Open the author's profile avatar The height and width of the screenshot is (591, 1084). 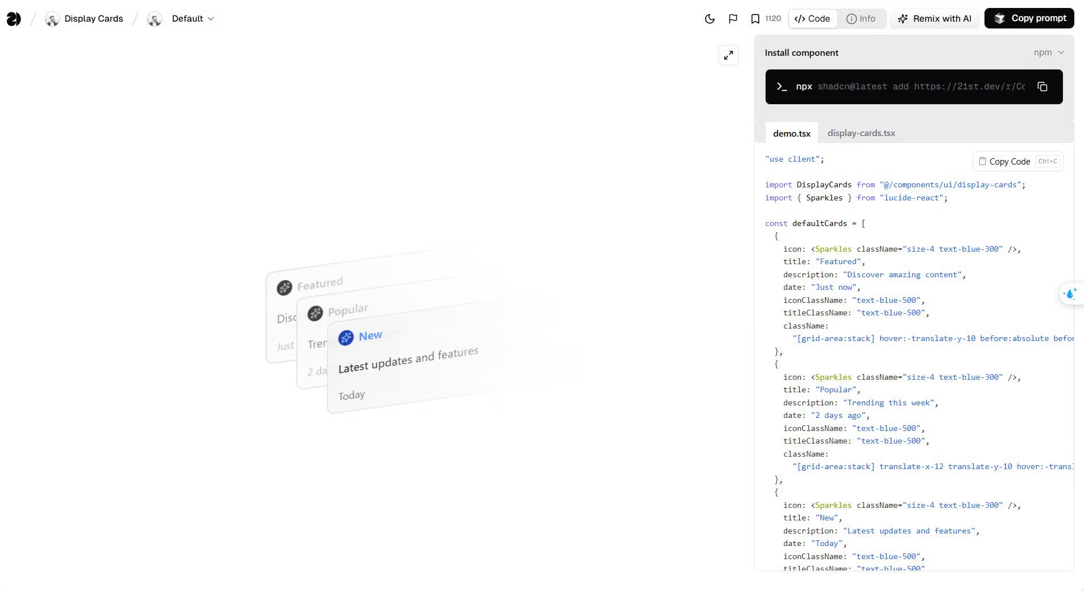click(x=52, y=18)
